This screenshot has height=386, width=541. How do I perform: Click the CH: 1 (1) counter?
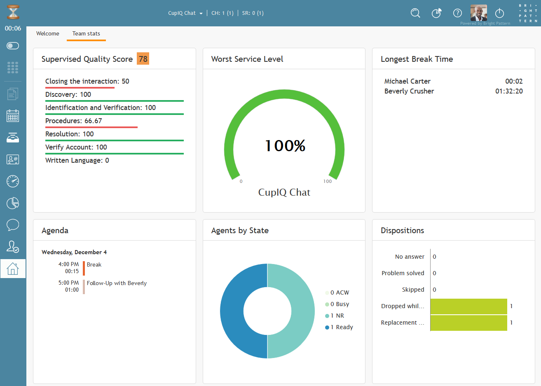pos(222,13)
